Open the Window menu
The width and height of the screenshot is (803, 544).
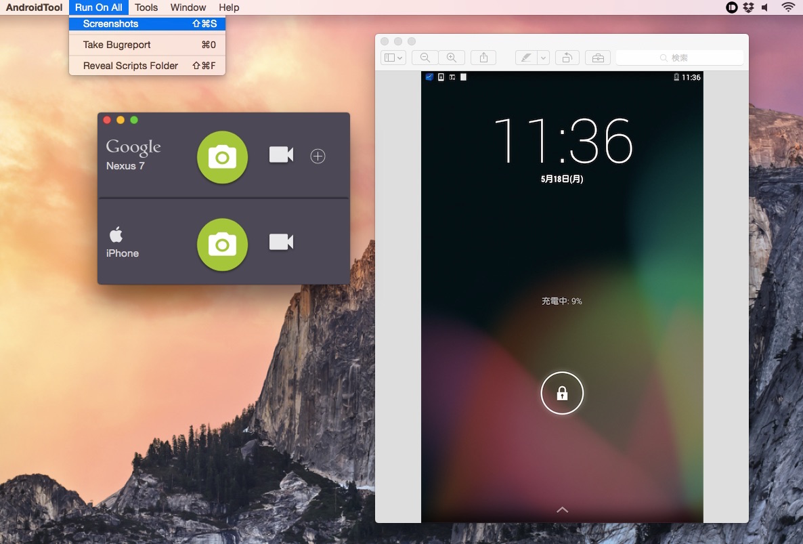point(188,7)
